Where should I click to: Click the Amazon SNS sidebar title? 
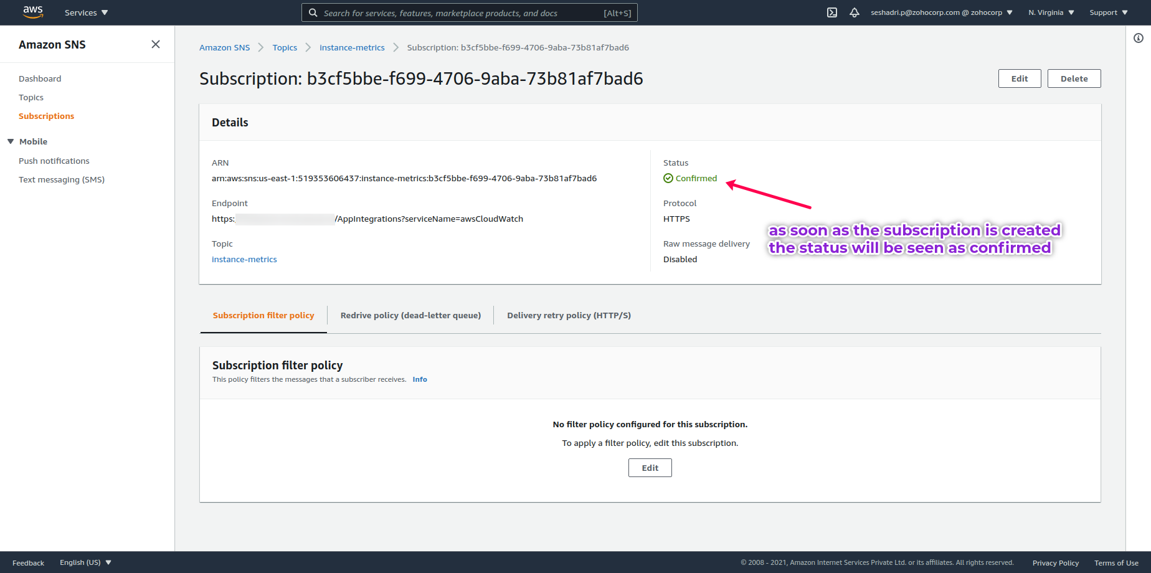pyautogui.click(x=52, y=44)
